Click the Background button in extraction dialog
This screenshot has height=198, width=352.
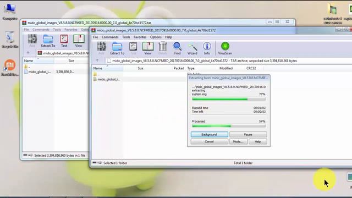click(209, 134)
